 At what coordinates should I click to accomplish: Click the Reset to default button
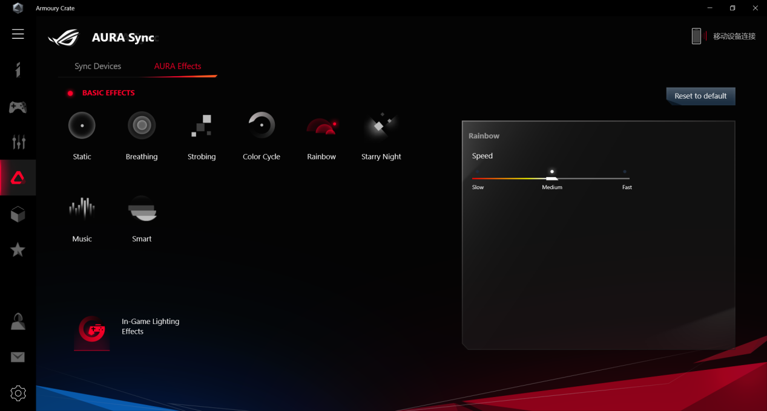pyautogui.click(x=700, y=96)
